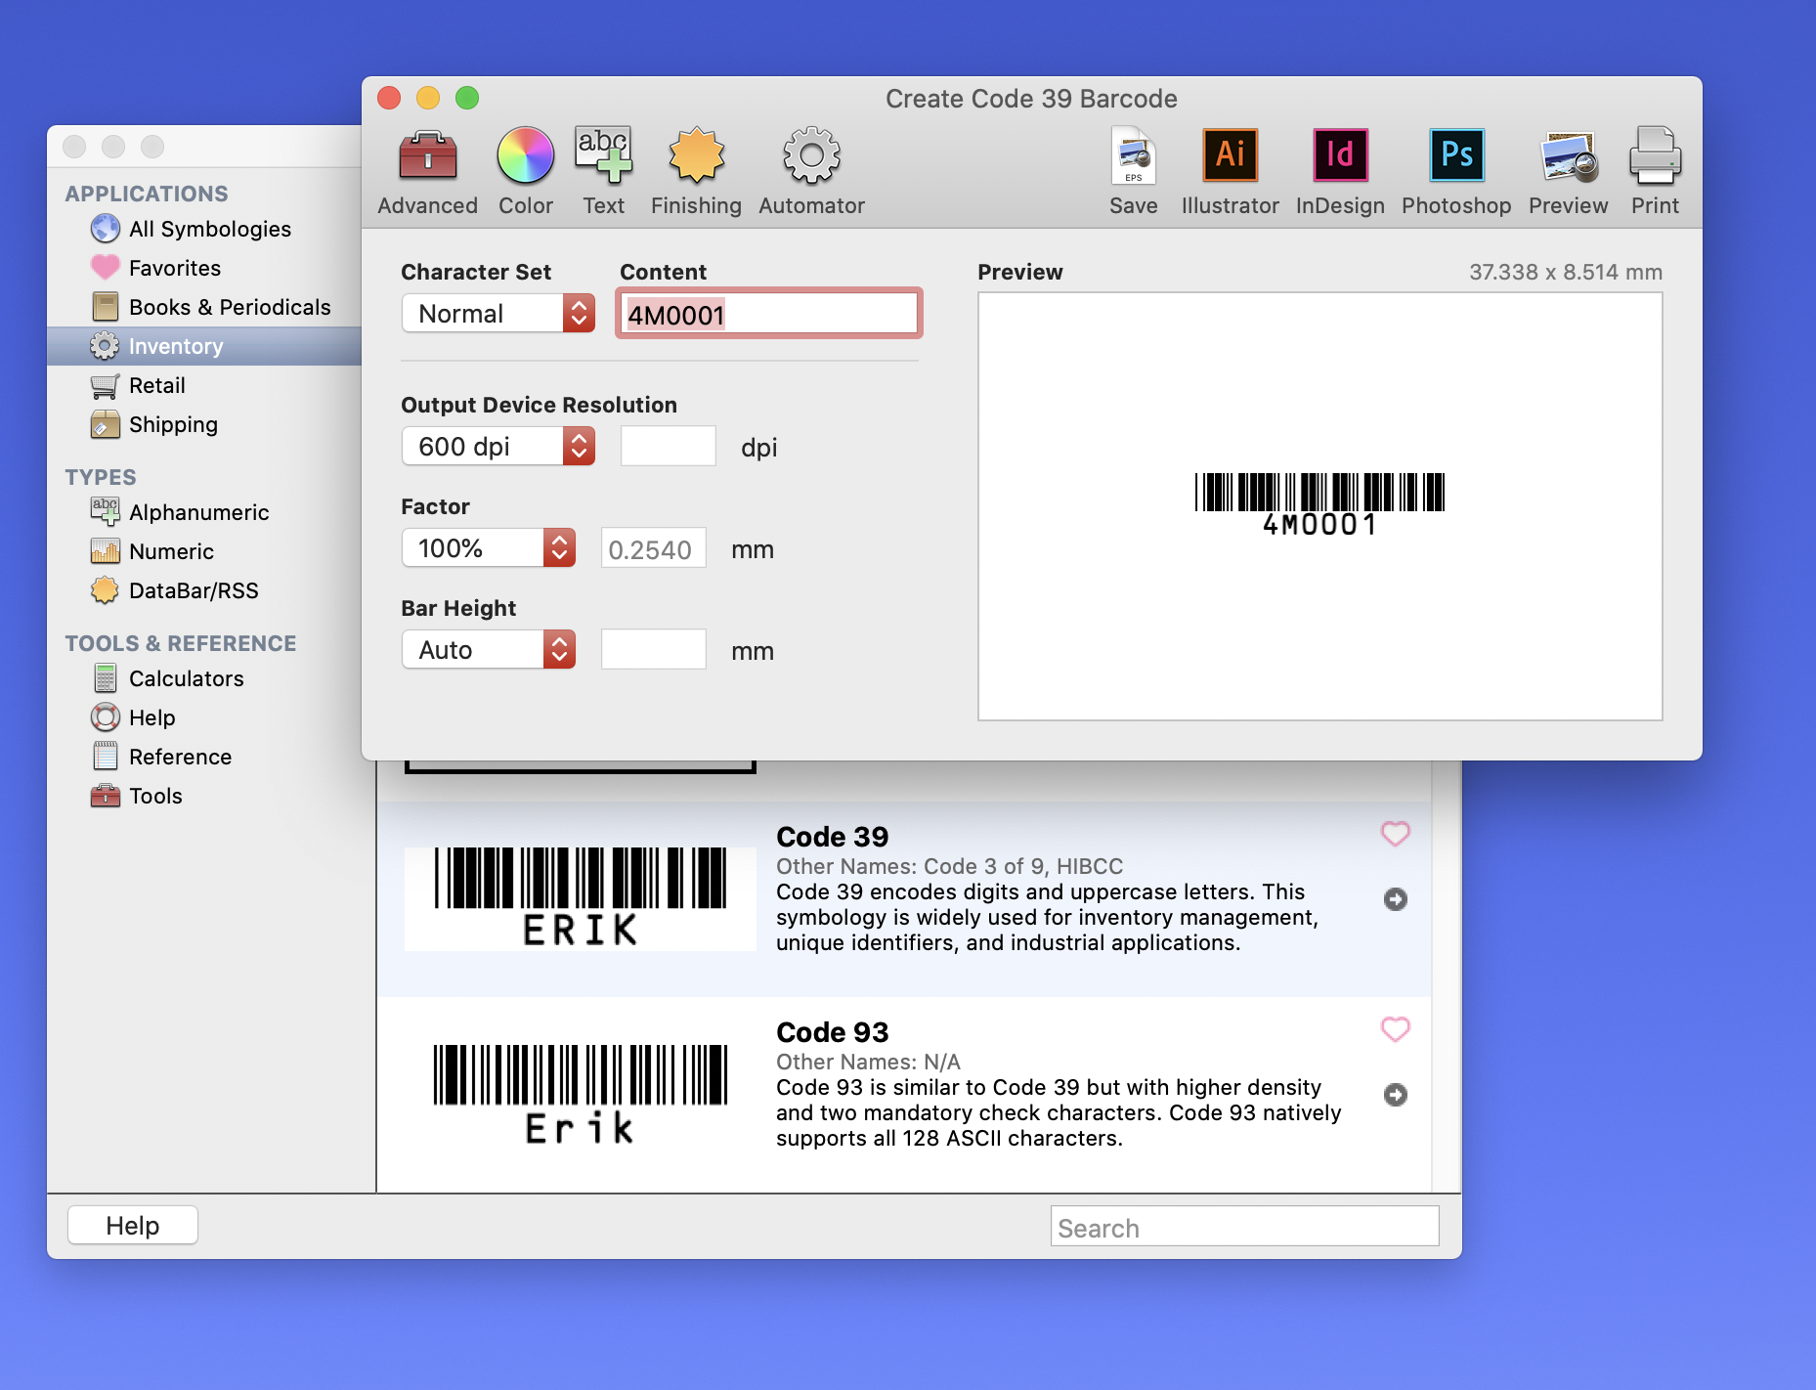Viewport: 1816px width, 1390px height.
Task: Open the Character Set dropdown
Action: pos(497,314)
